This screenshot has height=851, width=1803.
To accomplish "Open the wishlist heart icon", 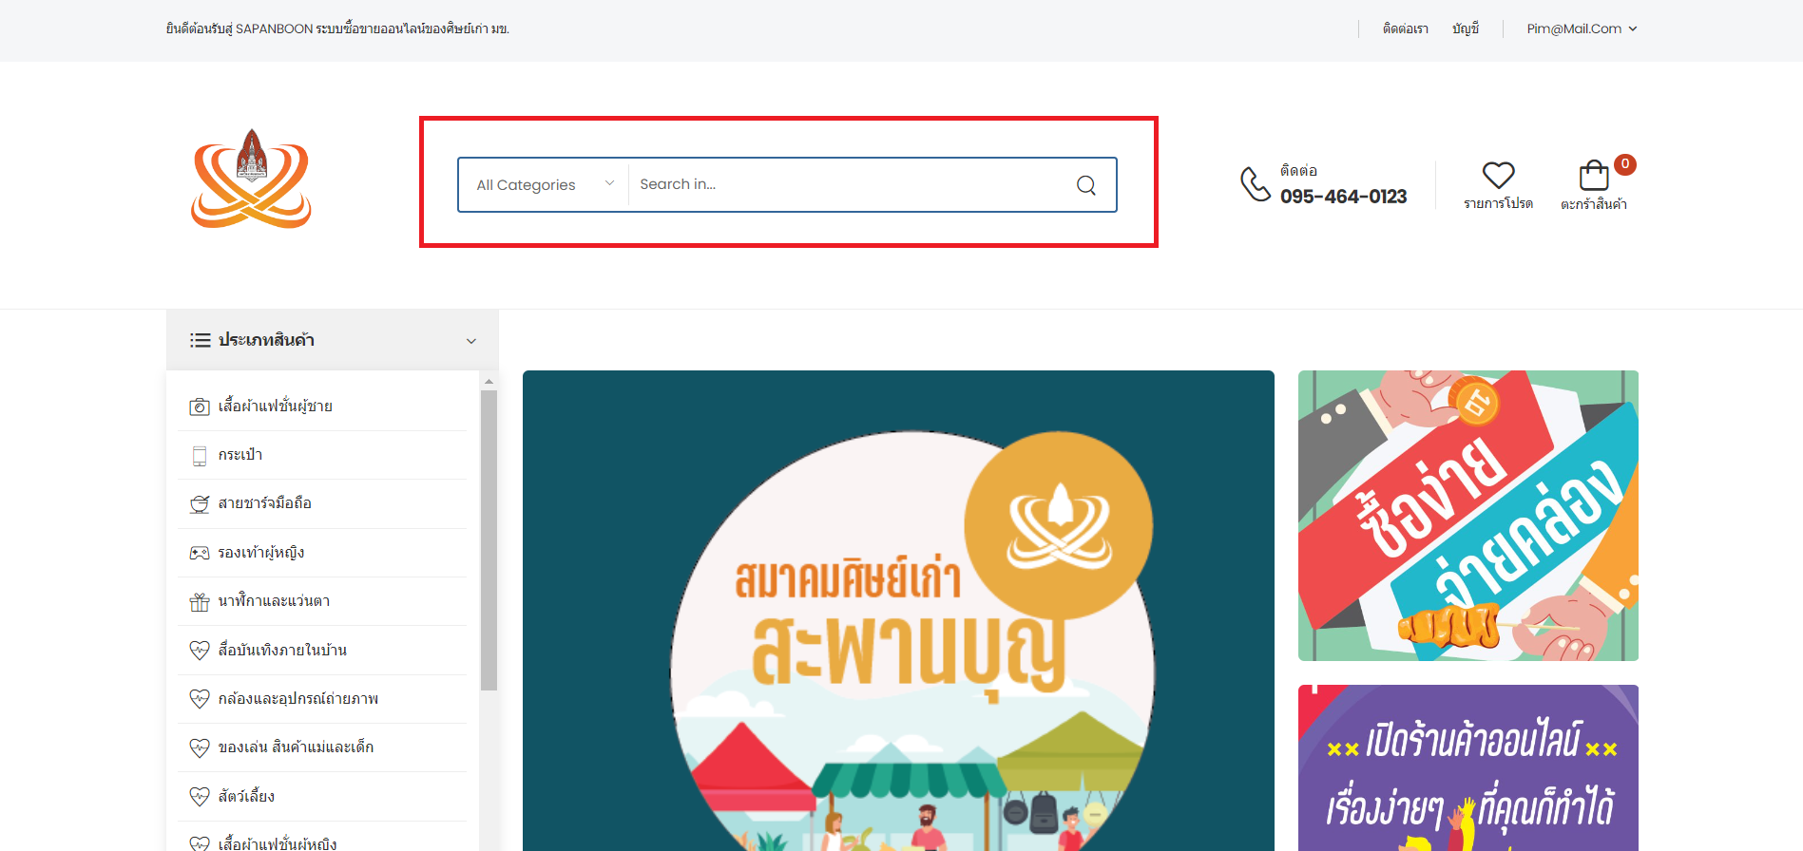I will (1498, 176).
